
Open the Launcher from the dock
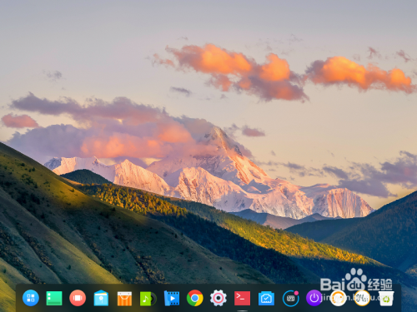coord(31,298)
